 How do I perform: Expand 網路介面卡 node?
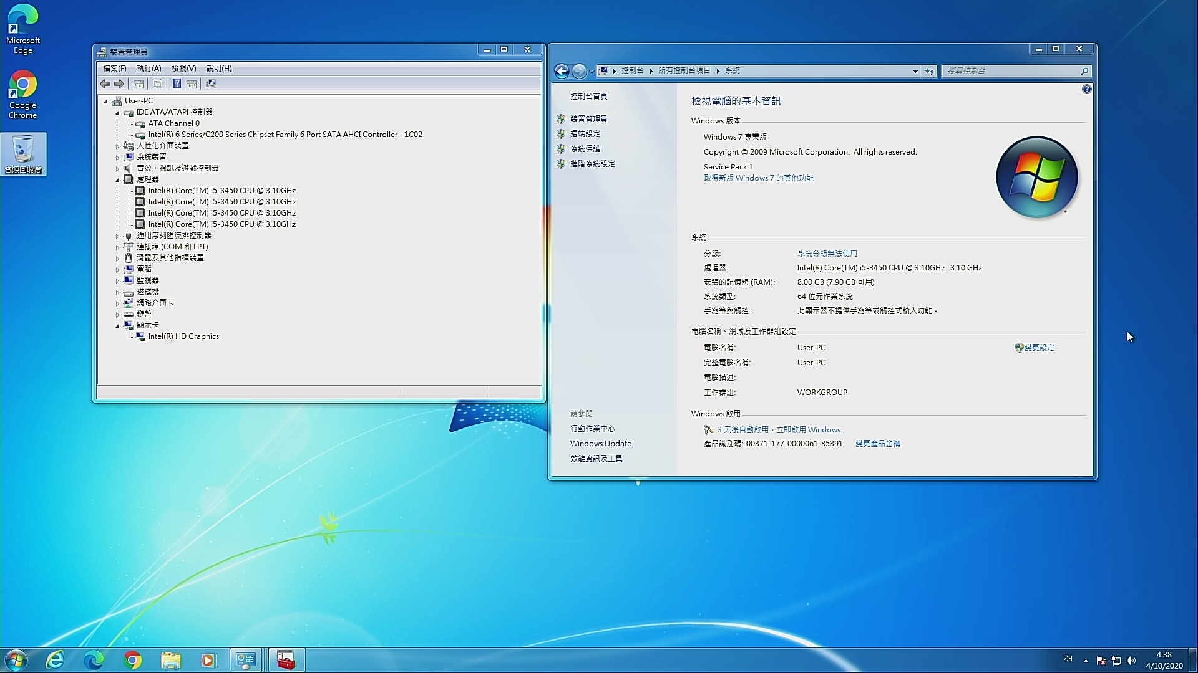[x=117, y=303]
